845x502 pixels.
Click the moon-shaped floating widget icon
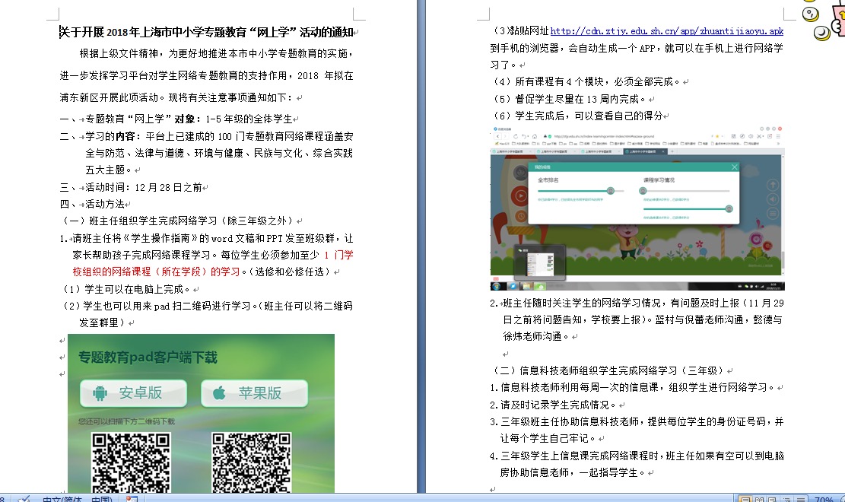coord(821,33)
